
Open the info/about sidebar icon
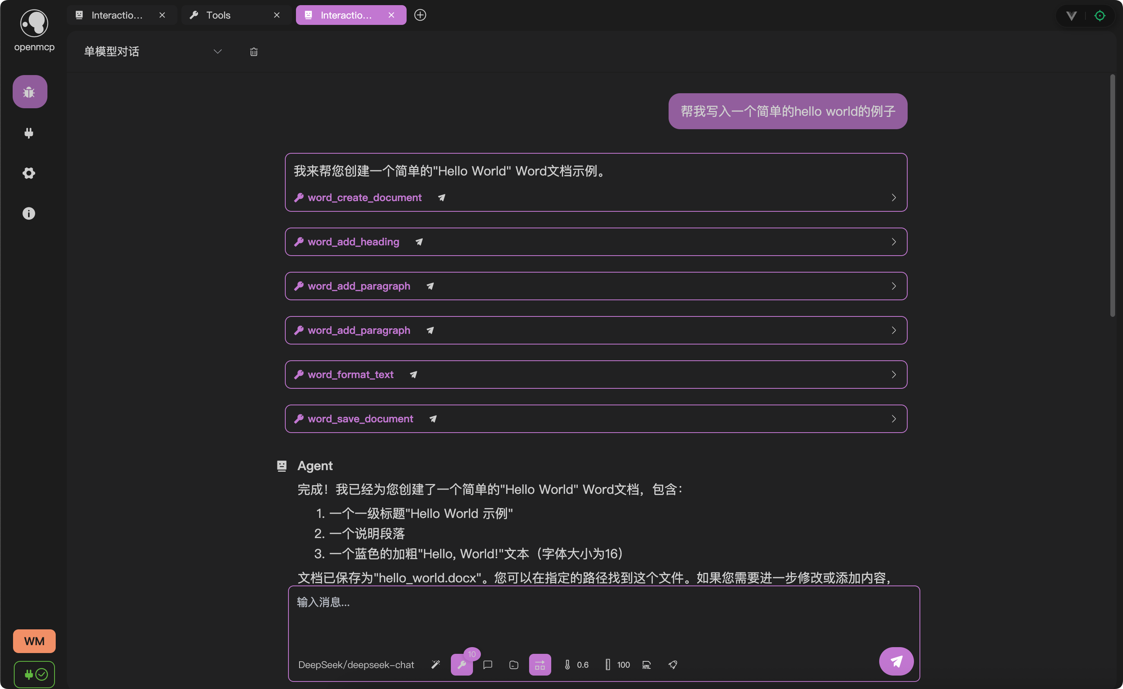[29, 213]
